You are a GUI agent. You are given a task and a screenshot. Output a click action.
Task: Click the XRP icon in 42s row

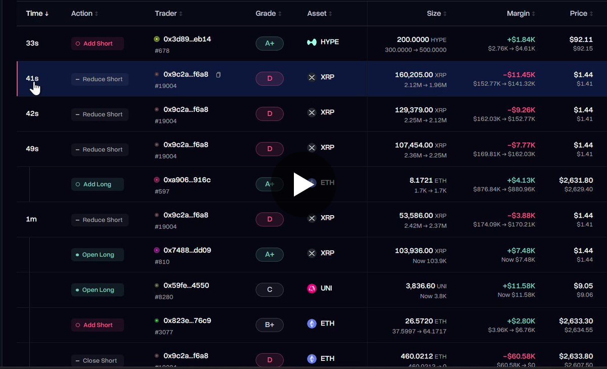pyautogui.click(x=312, y=112)
